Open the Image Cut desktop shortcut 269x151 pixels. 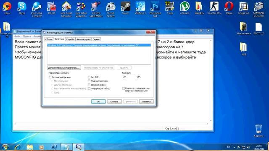click(x=244, y=8)
